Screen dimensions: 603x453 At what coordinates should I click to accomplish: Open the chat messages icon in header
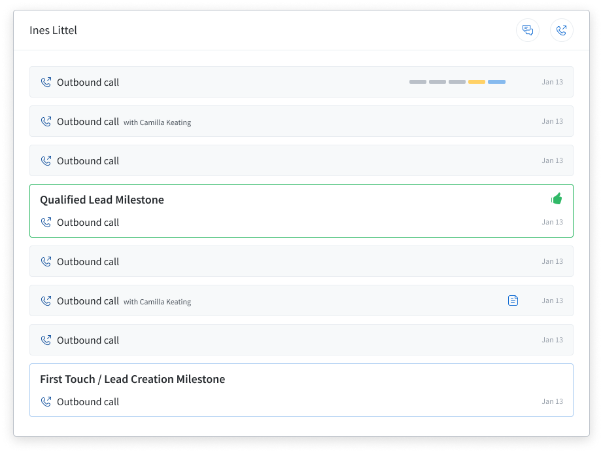(528, 30)
